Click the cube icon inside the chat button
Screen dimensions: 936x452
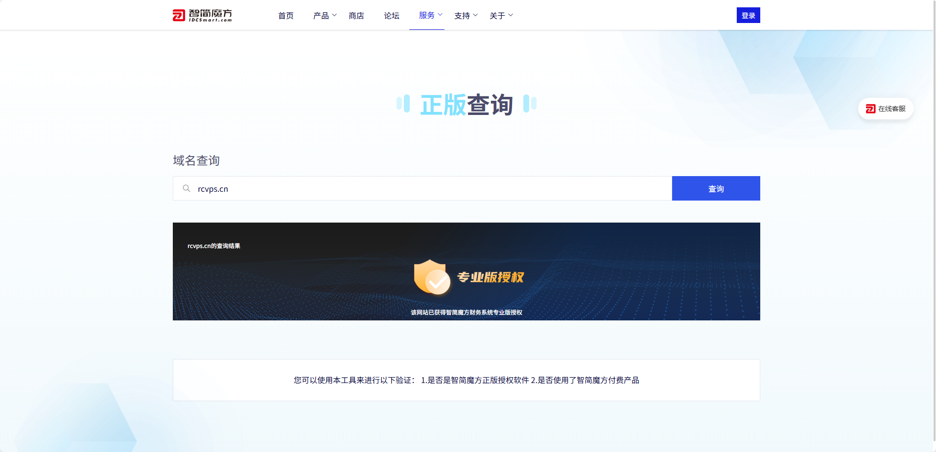pyautogui.click(x=870, y=109)
